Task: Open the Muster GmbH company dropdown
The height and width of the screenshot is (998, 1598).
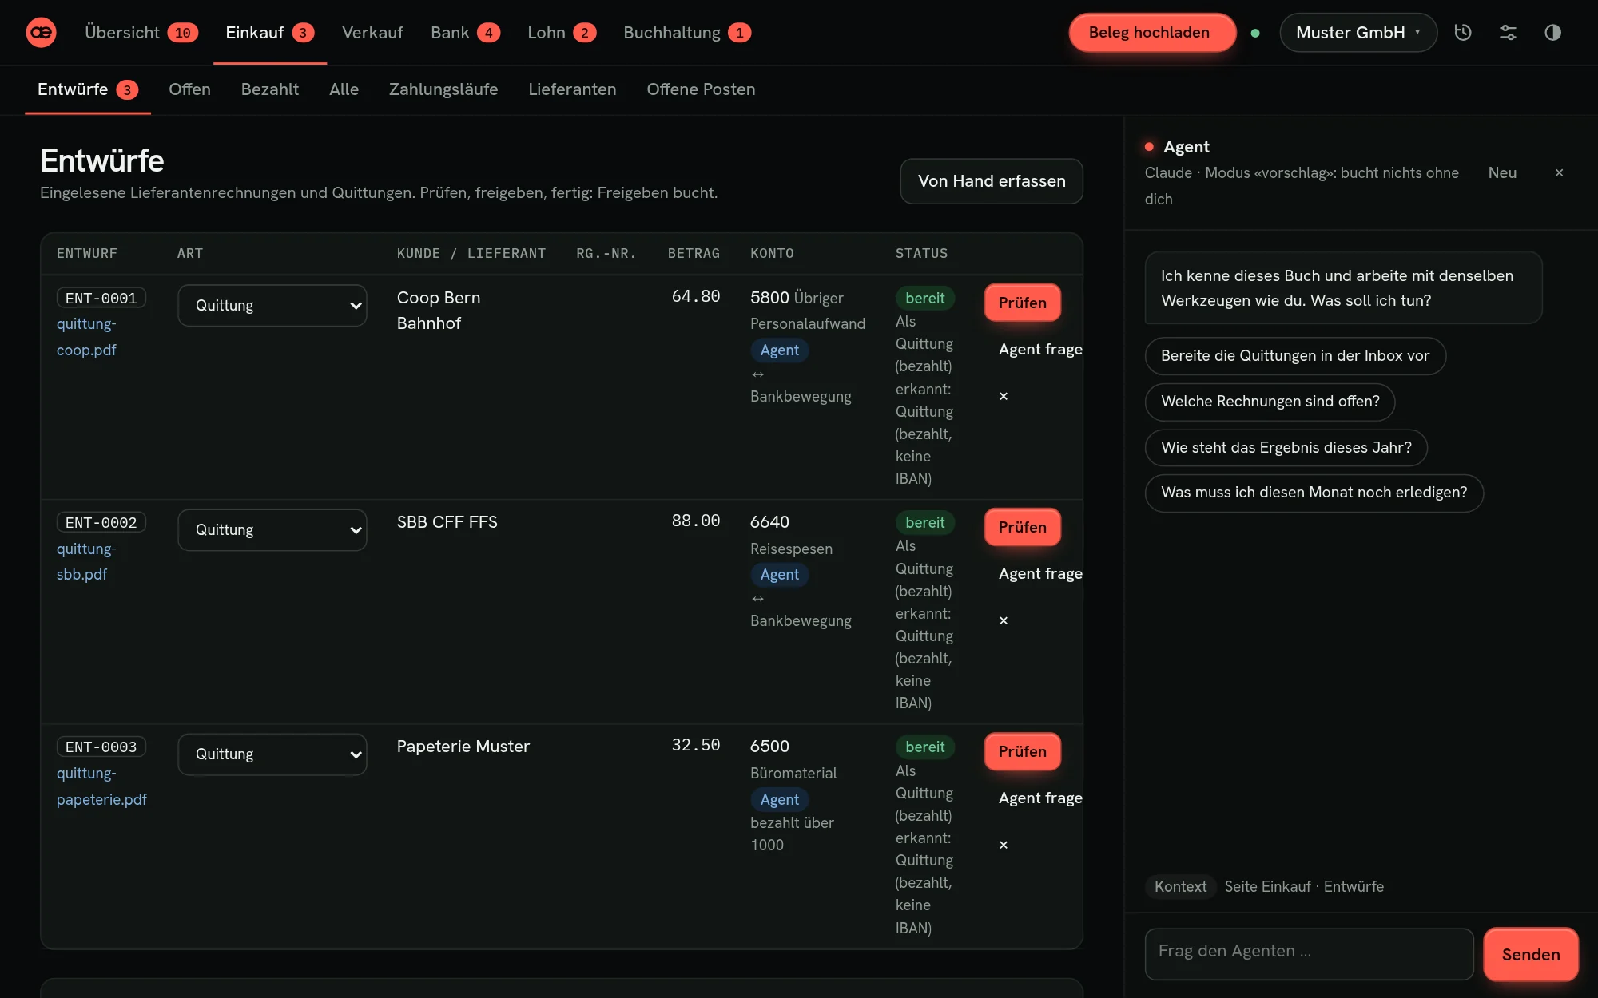Action: tap(1358, 33)
